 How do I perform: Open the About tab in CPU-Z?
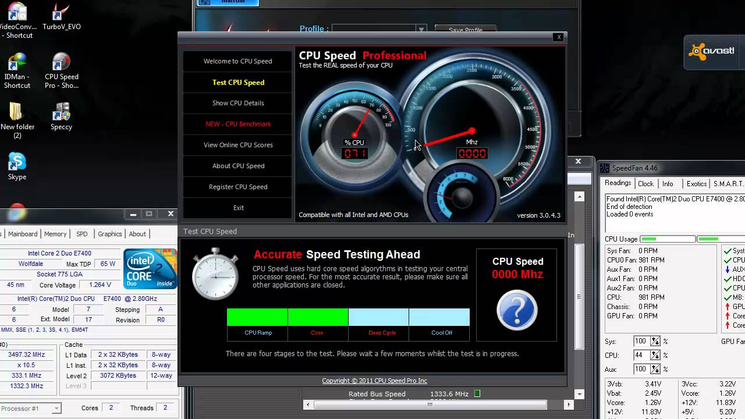click(137, 234)
